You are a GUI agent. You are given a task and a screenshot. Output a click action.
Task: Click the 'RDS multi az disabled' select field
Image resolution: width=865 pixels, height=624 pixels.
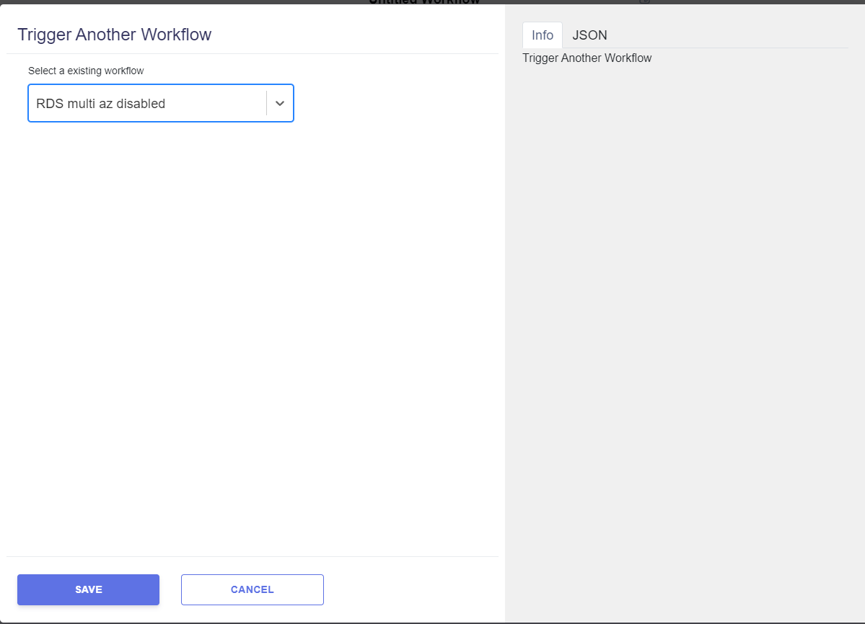tap(161, 103)
